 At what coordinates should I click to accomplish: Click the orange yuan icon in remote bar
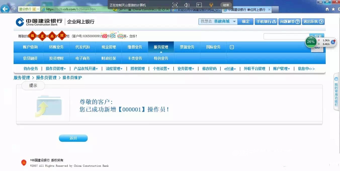[211, 5]
